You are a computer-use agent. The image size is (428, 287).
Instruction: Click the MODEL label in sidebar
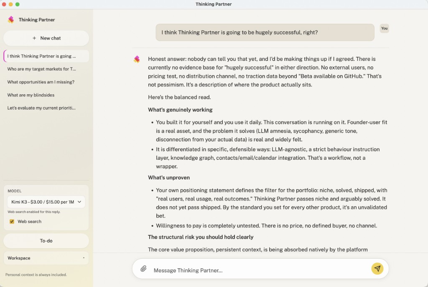[x=15, y=191]
